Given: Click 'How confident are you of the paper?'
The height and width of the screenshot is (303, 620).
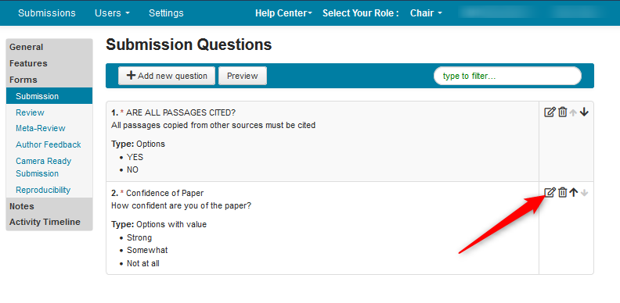Looking at the screenshot, I should [181, 205].
